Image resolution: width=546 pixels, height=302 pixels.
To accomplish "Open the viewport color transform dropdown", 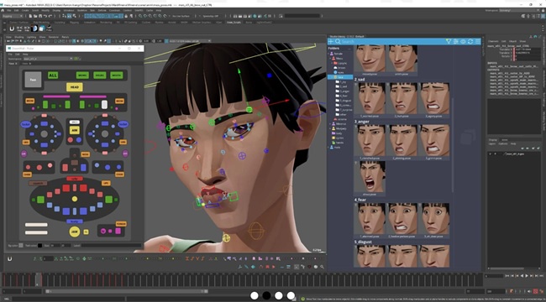I will point(190,41).
